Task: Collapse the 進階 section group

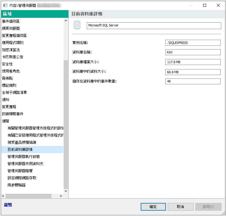Action: coord(6,121)
